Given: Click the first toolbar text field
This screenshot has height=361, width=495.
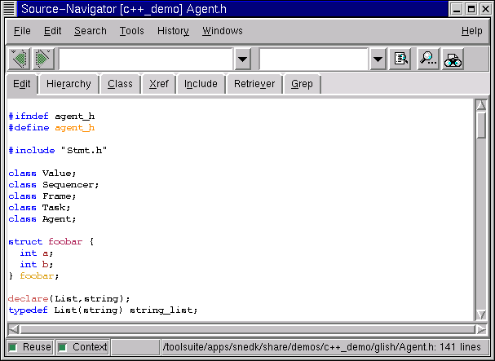Looking at the screenshot, I should (x=146, y=59).
